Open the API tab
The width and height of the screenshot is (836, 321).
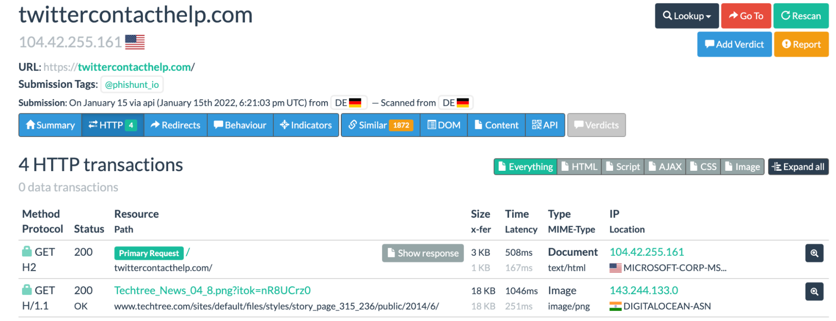545,125
